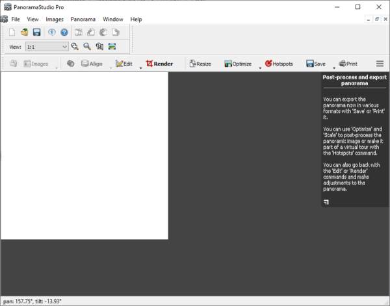The image size is (390, 306).
Task: Restore the inner document window
Action: [377, 19]
